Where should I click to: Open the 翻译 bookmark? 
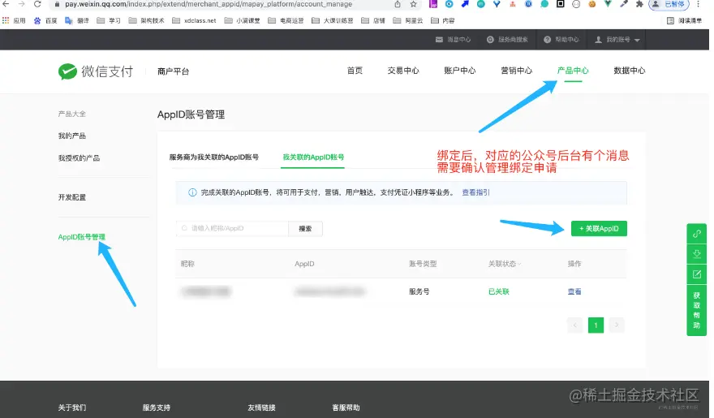77,20
